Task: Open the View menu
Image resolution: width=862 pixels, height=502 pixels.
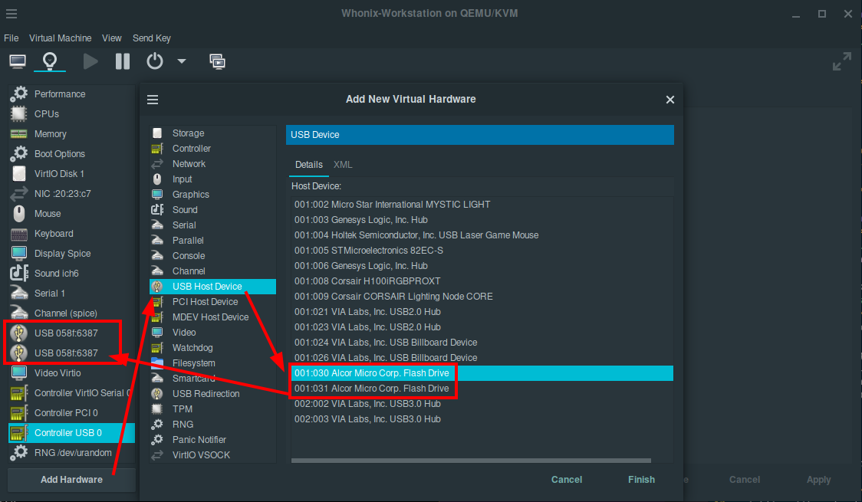Action: pyautogui.click(x=112, y=38)
